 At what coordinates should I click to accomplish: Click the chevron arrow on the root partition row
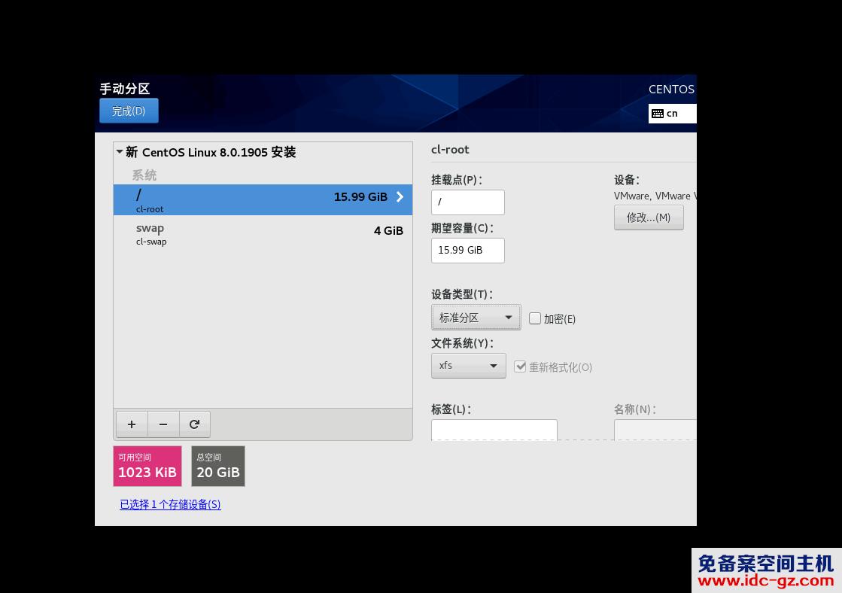point(400,197)
